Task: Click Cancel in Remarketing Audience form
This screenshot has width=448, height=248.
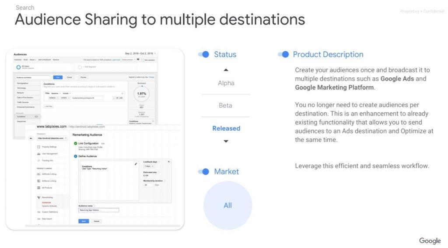Action: (97, 221)
